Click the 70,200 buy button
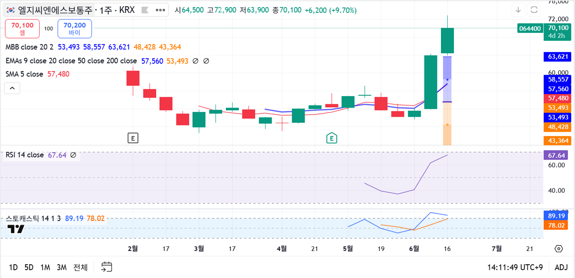 (x=74, y=29)
